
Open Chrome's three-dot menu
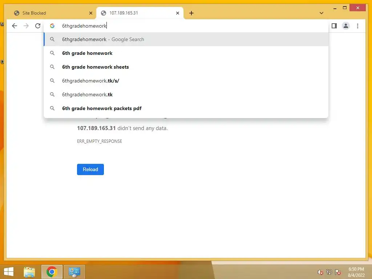click(357, 26)
